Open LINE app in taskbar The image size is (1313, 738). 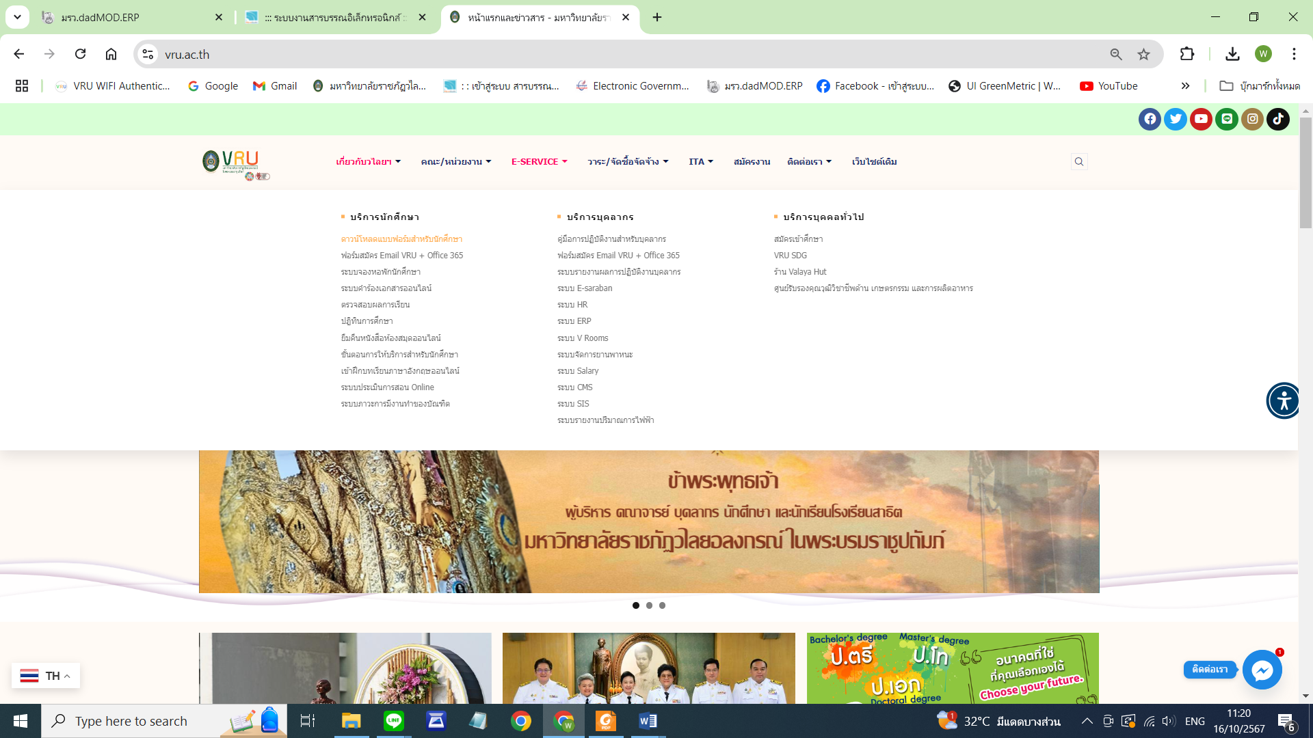tap(393, 721)
